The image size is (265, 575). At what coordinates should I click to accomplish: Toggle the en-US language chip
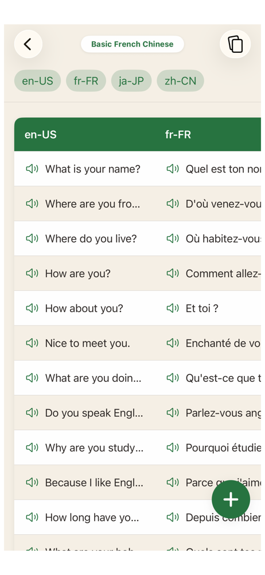point(37,80)
